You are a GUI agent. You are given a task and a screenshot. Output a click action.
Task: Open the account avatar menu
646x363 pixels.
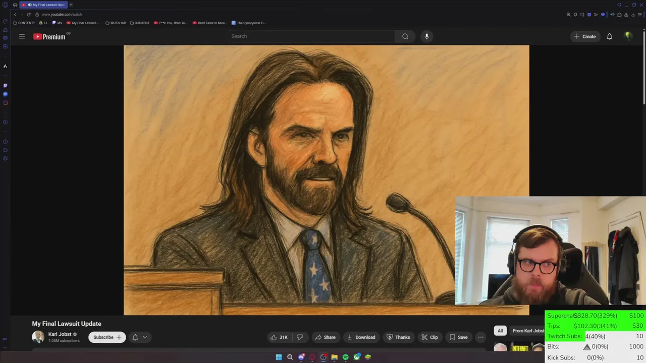[628, 36]
